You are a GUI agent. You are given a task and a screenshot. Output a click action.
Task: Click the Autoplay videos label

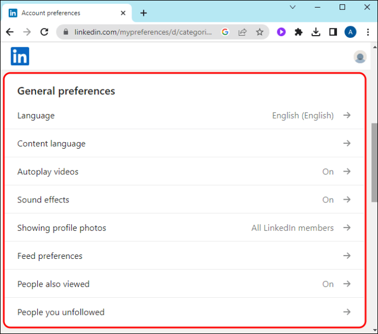48,172
